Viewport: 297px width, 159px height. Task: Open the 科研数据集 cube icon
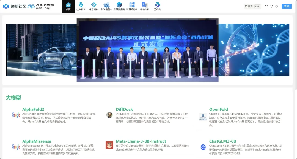(119, 5)
